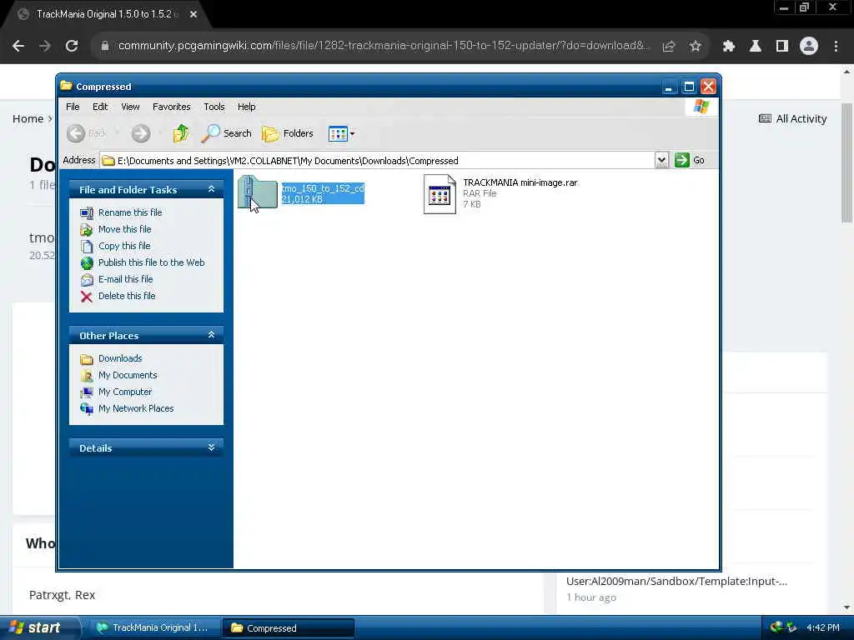Click the Compressed taskbar button
The image size is (854, 640).
(288, 627)
